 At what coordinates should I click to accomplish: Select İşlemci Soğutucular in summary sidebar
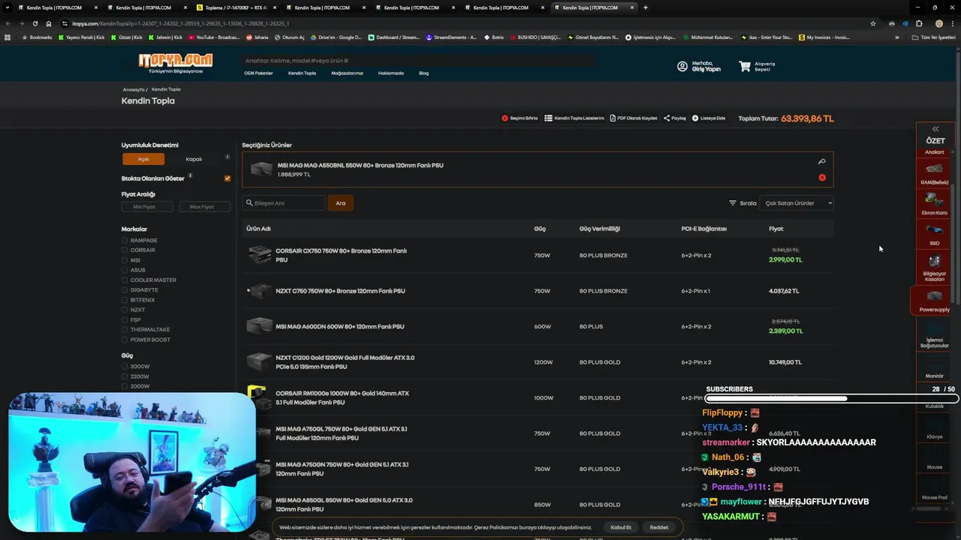(x=935, y=334)
